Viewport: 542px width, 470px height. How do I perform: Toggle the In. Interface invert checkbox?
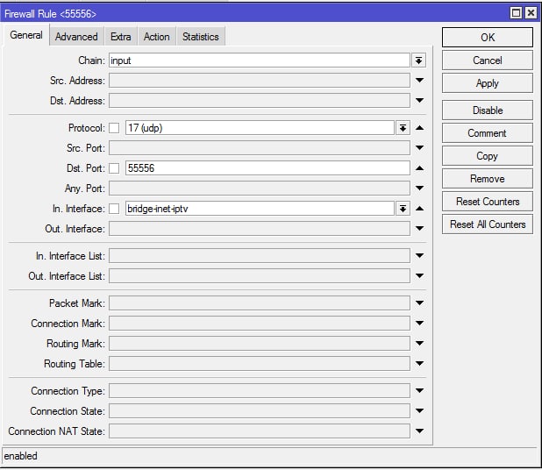114,209
